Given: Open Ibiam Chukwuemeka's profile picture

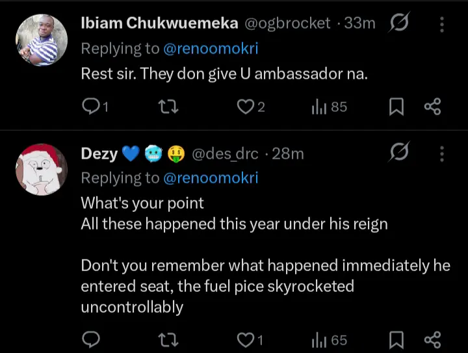Looking at the screenshot, I should pos(41,40).
